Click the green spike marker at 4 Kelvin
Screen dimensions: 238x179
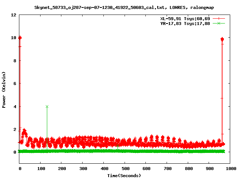(x=47, y=107)
